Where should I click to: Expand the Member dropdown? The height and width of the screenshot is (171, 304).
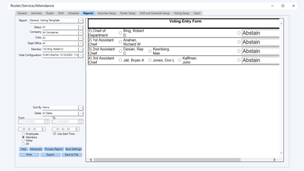click(x=81, y=49)
